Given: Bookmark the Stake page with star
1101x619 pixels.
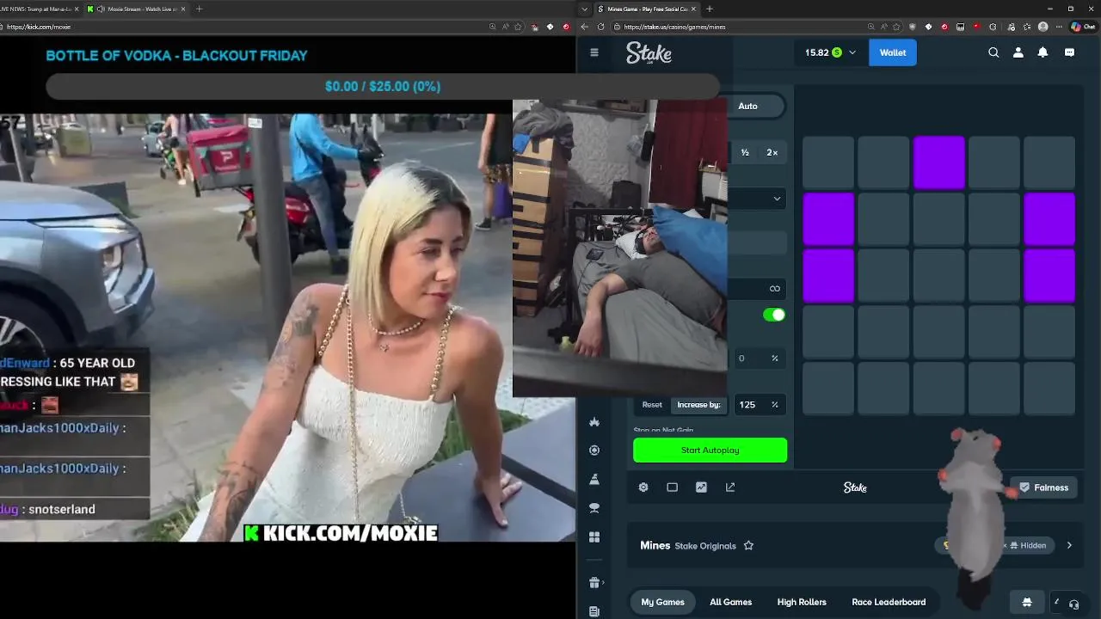Looking at the screenshot, I should [x=896, y=27].
